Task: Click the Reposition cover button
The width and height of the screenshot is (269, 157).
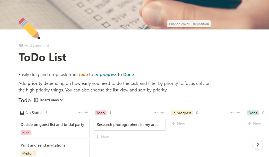Action: pyautogui.click(x=201, y=24)
